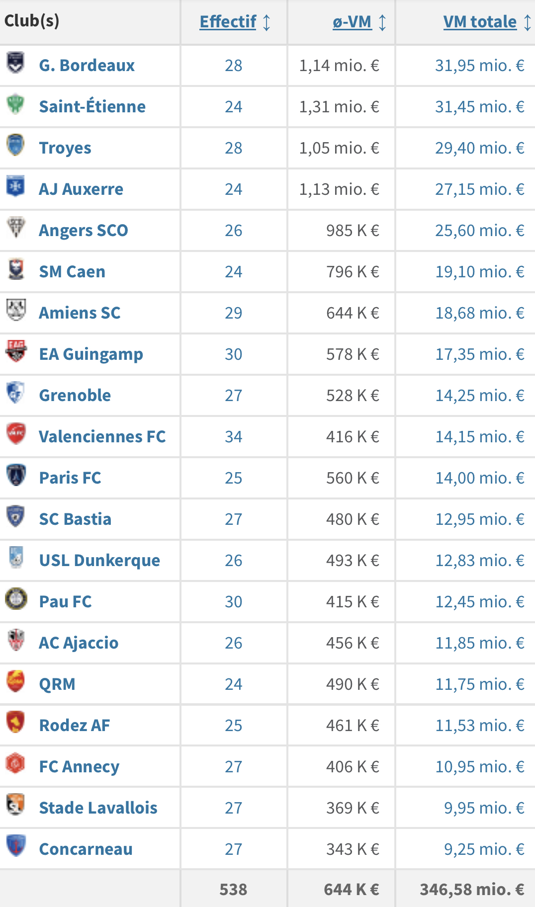The width and height of the screenshot is (535, 907).
Task: Click the Saint-Étienne green crest icon
Action: (x=16, y=104)
